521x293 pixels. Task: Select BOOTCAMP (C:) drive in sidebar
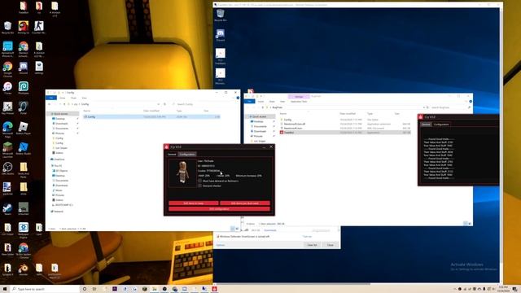coord(63,204)
